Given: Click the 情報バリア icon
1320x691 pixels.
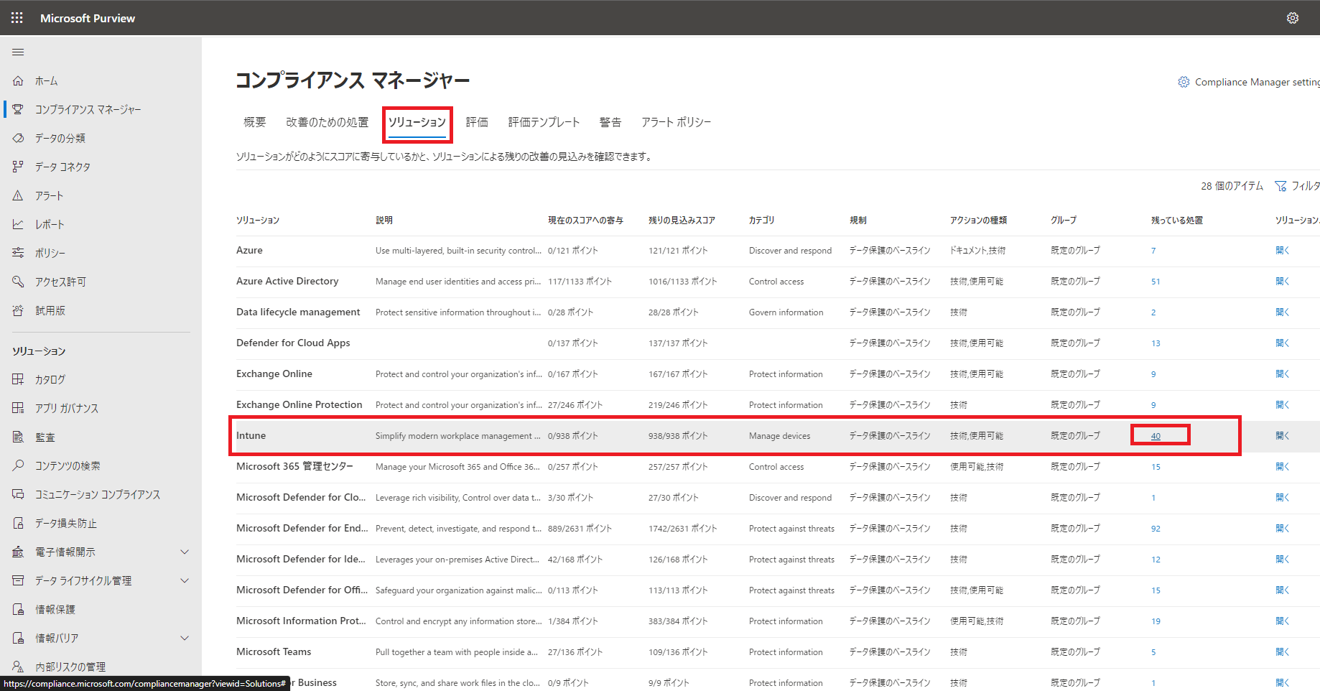Looking at the screenshot, I should coord(18,638).
